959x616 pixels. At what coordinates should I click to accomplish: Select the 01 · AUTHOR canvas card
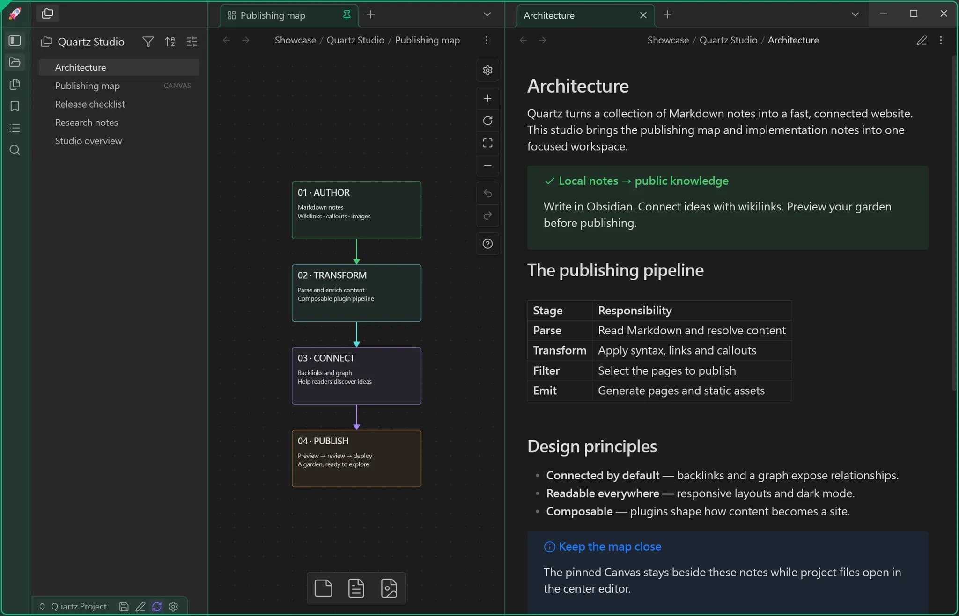tap(356, 210)
